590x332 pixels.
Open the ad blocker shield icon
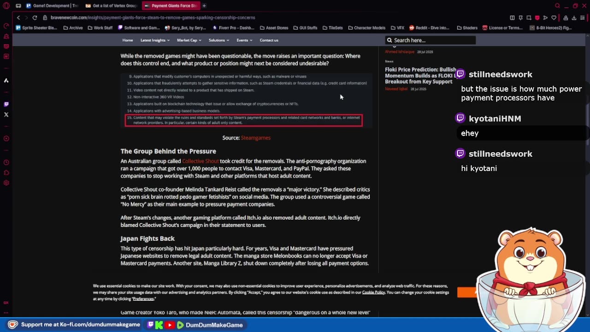point(537,18)
